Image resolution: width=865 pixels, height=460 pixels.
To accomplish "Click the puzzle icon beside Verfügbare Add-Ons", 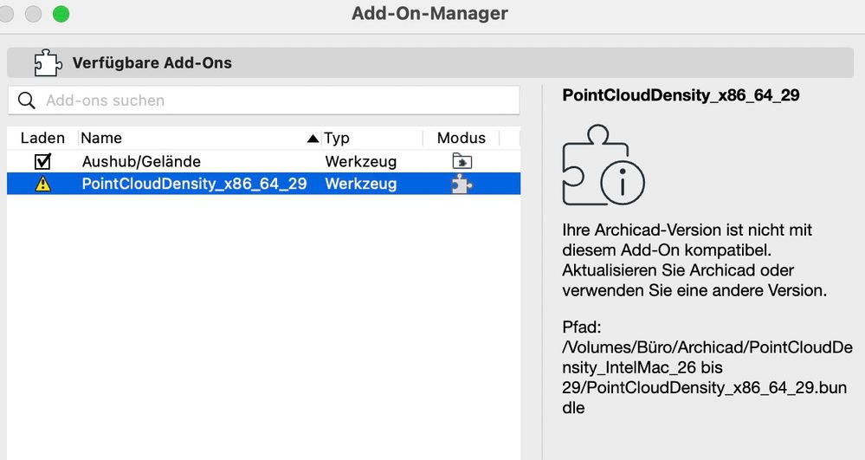I will point(48,62).
